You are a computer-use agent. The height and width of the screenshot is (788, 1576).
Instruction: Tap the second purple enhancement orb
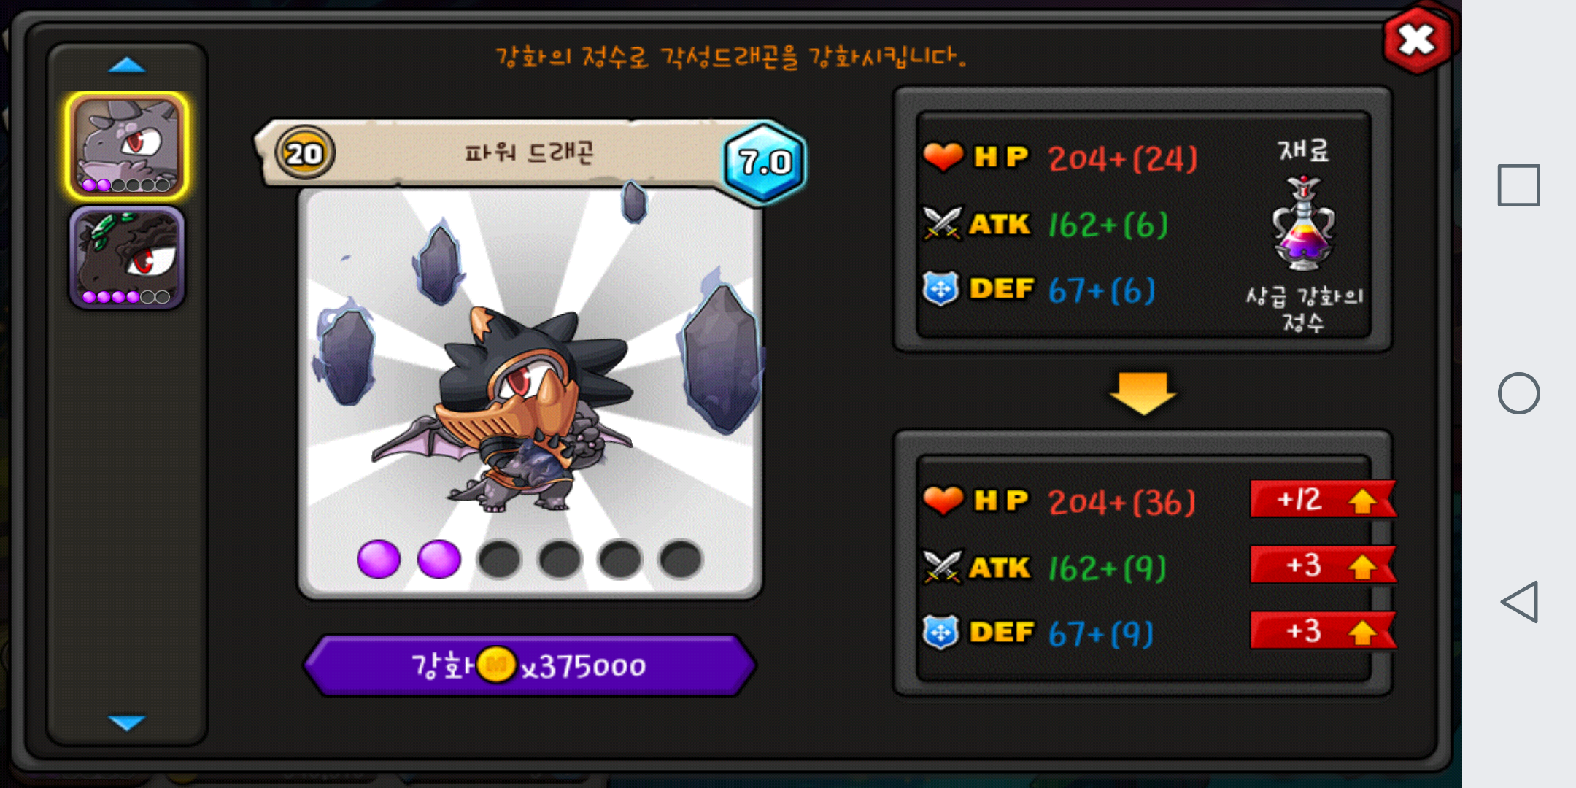pyautogui.click(x=439, y=560)
